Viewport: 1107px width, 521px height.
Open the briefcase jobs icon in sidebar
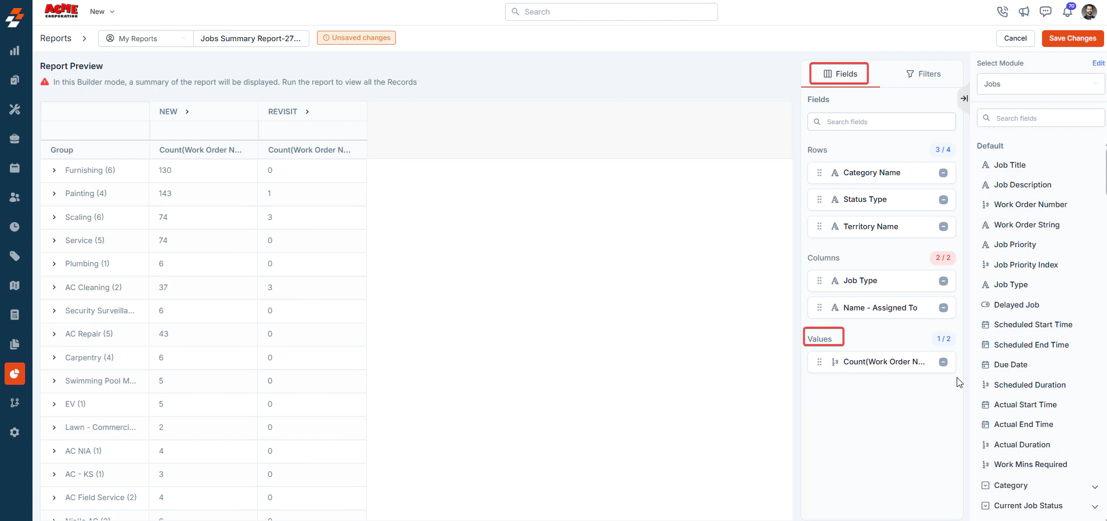pos(15,139)
